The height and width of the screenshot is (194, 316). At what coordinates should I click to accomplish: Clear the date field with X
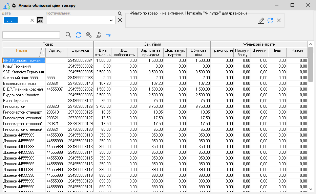coord(32,20)
